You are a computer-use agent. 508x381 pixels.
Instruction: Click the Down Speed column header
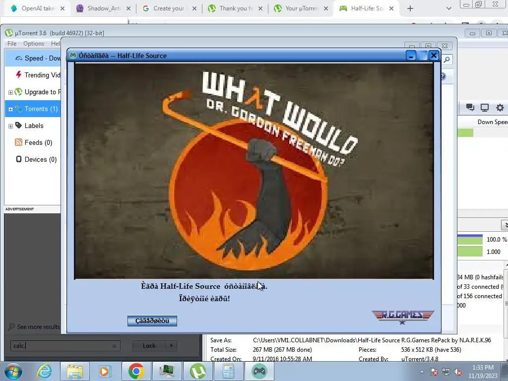coord(492,122)
